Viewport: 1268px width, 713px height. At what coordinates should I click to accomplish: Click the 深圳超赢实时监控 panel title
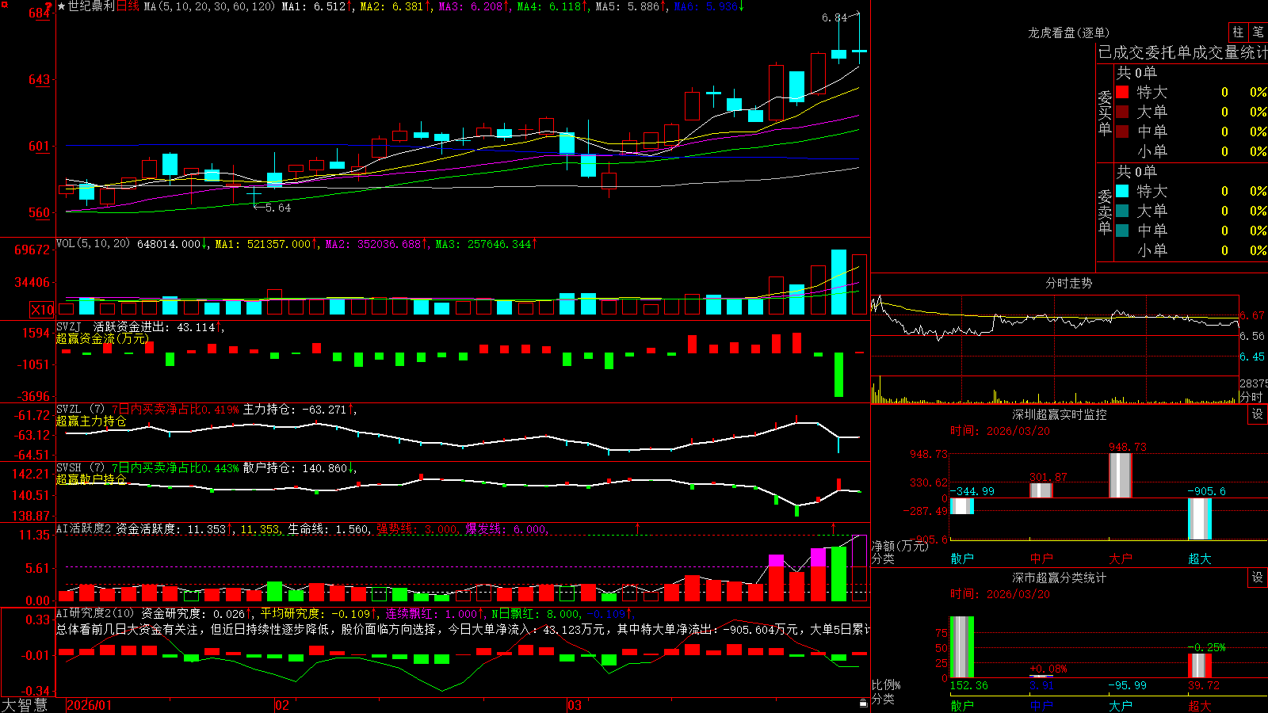(1060, 414)
